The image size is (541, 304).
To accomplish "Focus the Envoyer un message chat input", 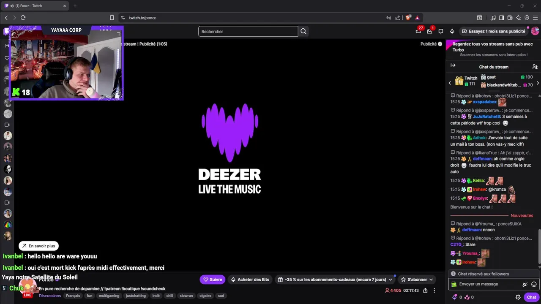I will point(488,284).
